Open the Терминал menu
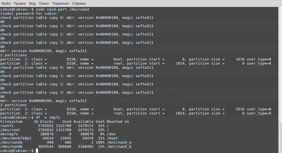This screenshot has width=282, height=153. click(x=61, y=3)
